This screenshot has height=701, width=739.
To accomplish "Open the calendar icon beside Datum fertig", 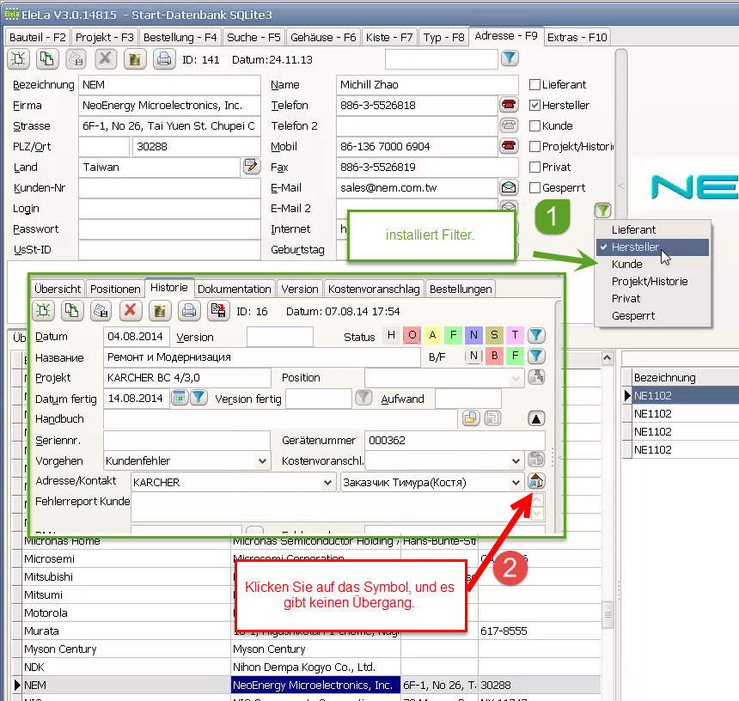I will click(179, 398).
